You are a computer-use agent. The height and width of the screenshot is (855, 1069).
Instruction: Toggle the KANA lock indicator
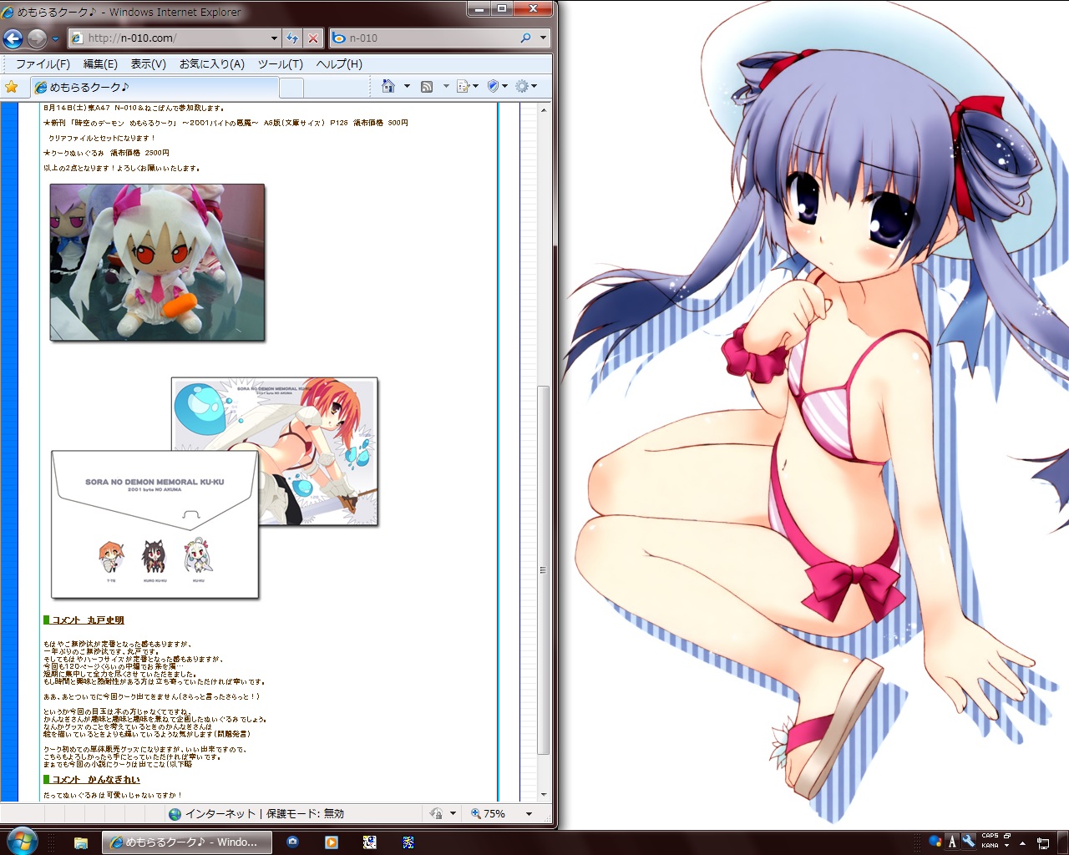(x=990, y=846)
